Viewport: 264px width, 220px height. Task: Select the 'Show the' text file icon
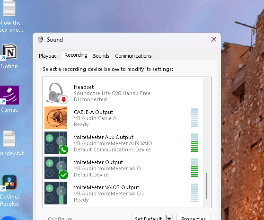9,8
